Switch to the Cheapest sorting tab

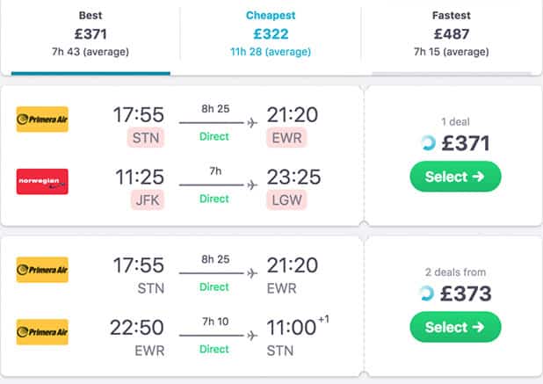271,33
